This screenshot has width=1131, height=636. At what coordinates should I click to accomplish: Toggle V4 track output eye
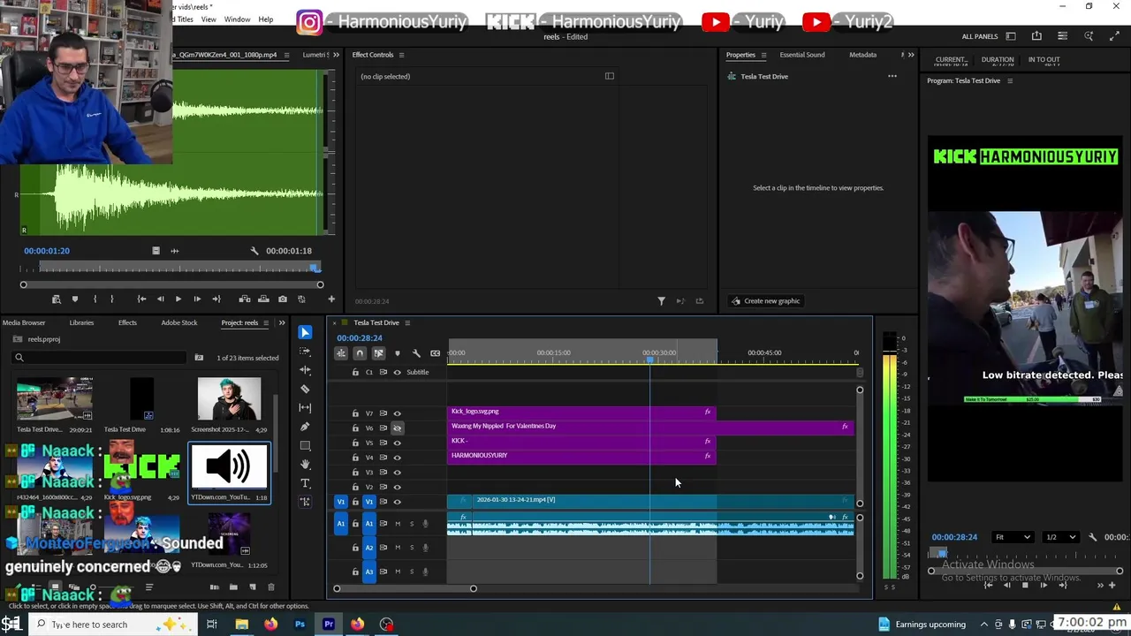click(397, 458)
